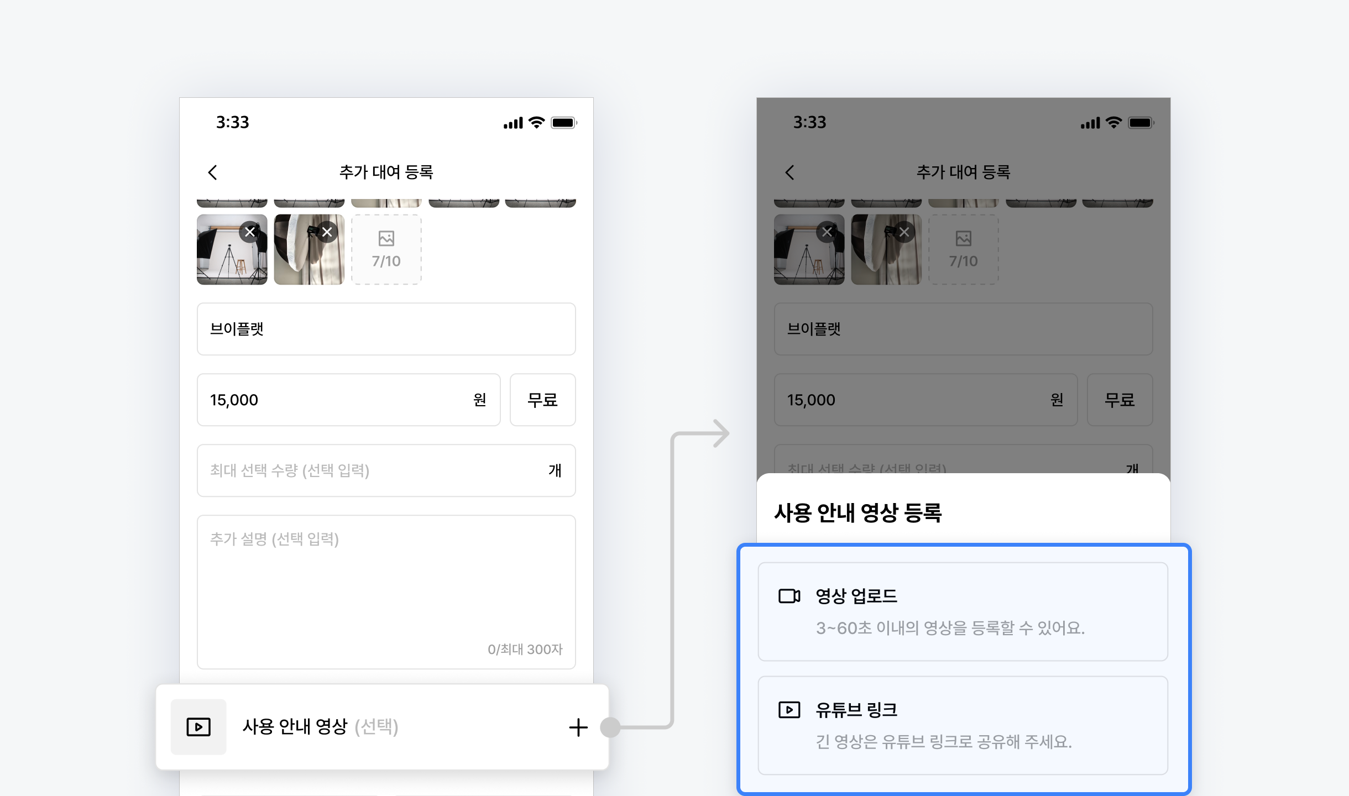This screenshot has height=796, width=1349.
Task: Edit the 브이플랫 name field
Action: [x=386, y=329]
